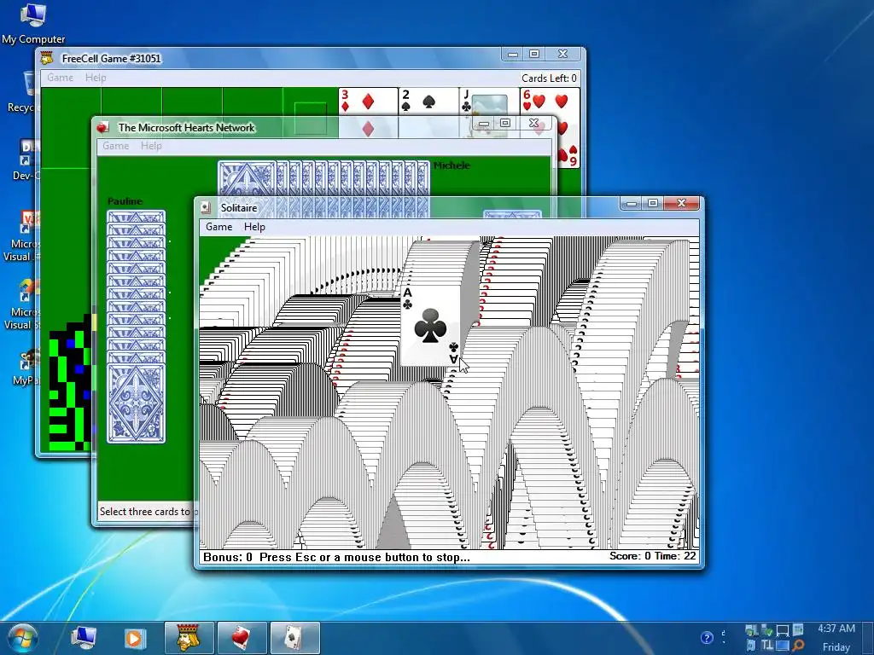Click the 2 of spades in FreeCell
This screenshot has width=874, height=655.
tap(428, 102)
